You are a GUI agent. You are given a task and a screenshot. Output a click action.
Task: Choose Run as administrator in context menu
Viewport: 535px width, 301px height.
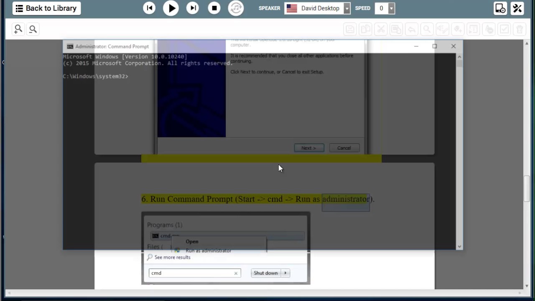[x=208, y=250]
